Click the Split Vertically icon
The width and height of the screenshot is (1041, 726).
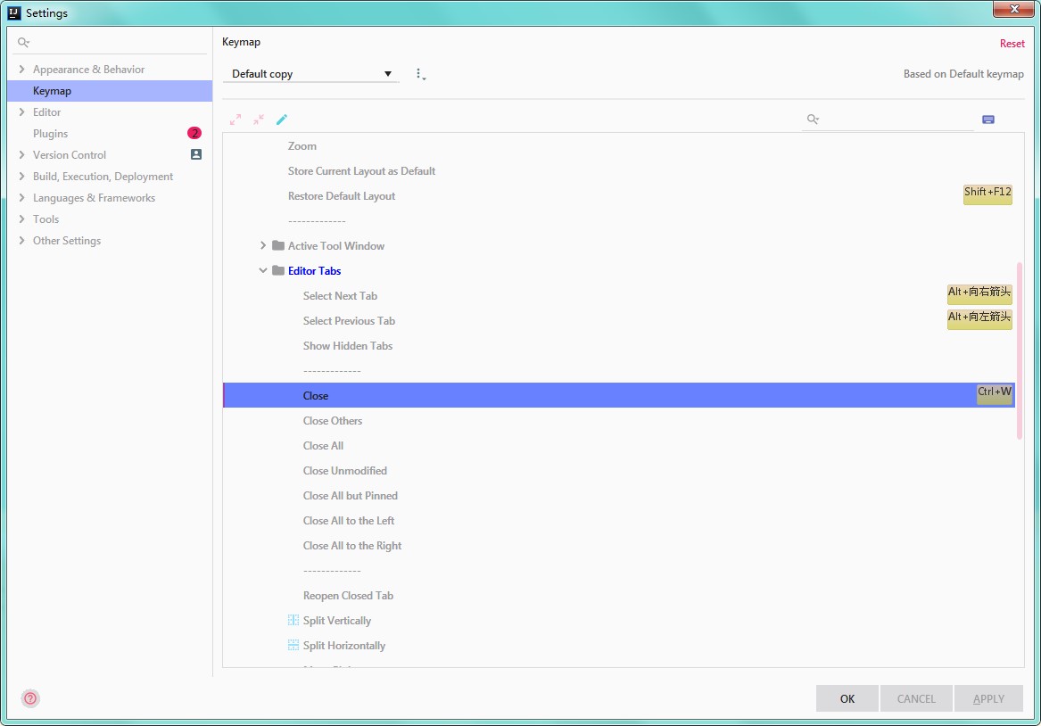click(x=293, y=621)
